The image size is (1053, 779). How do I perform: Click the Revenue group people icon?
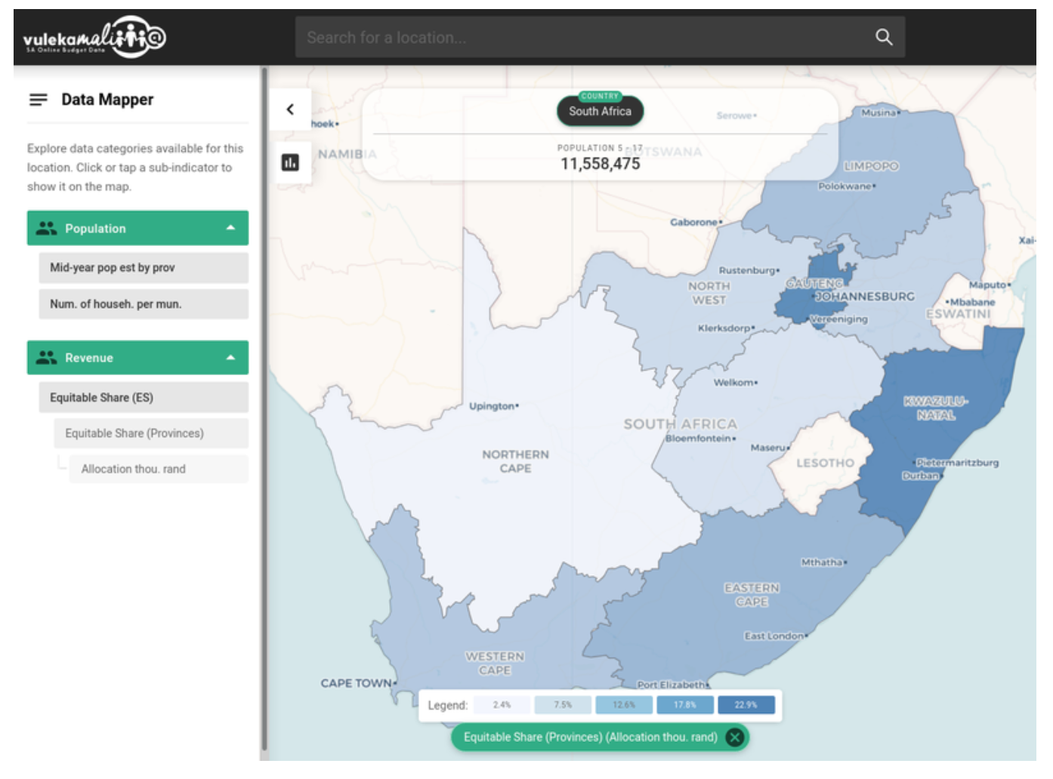(46, 358)
